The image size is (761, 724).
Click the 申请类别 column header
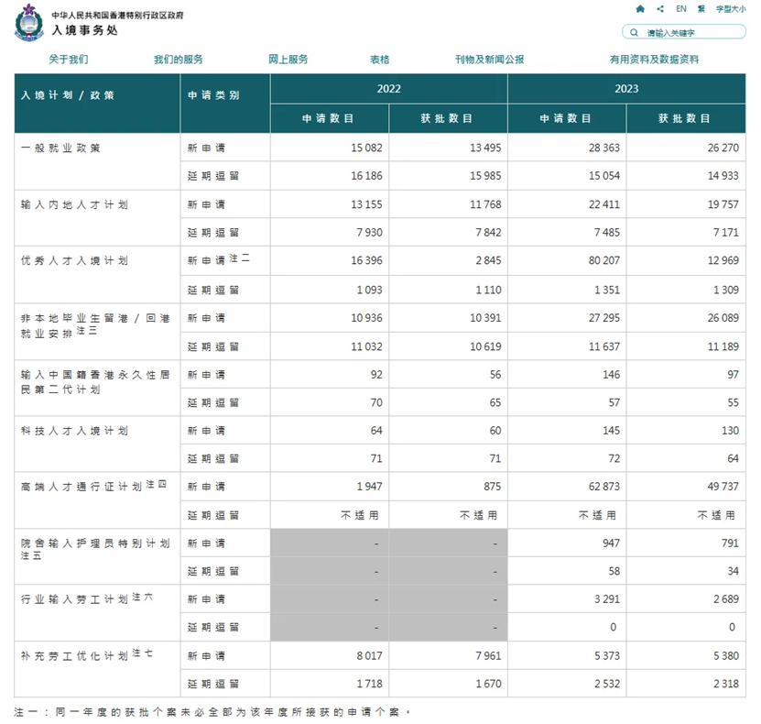pyautogui.click(x=213, y=95)
